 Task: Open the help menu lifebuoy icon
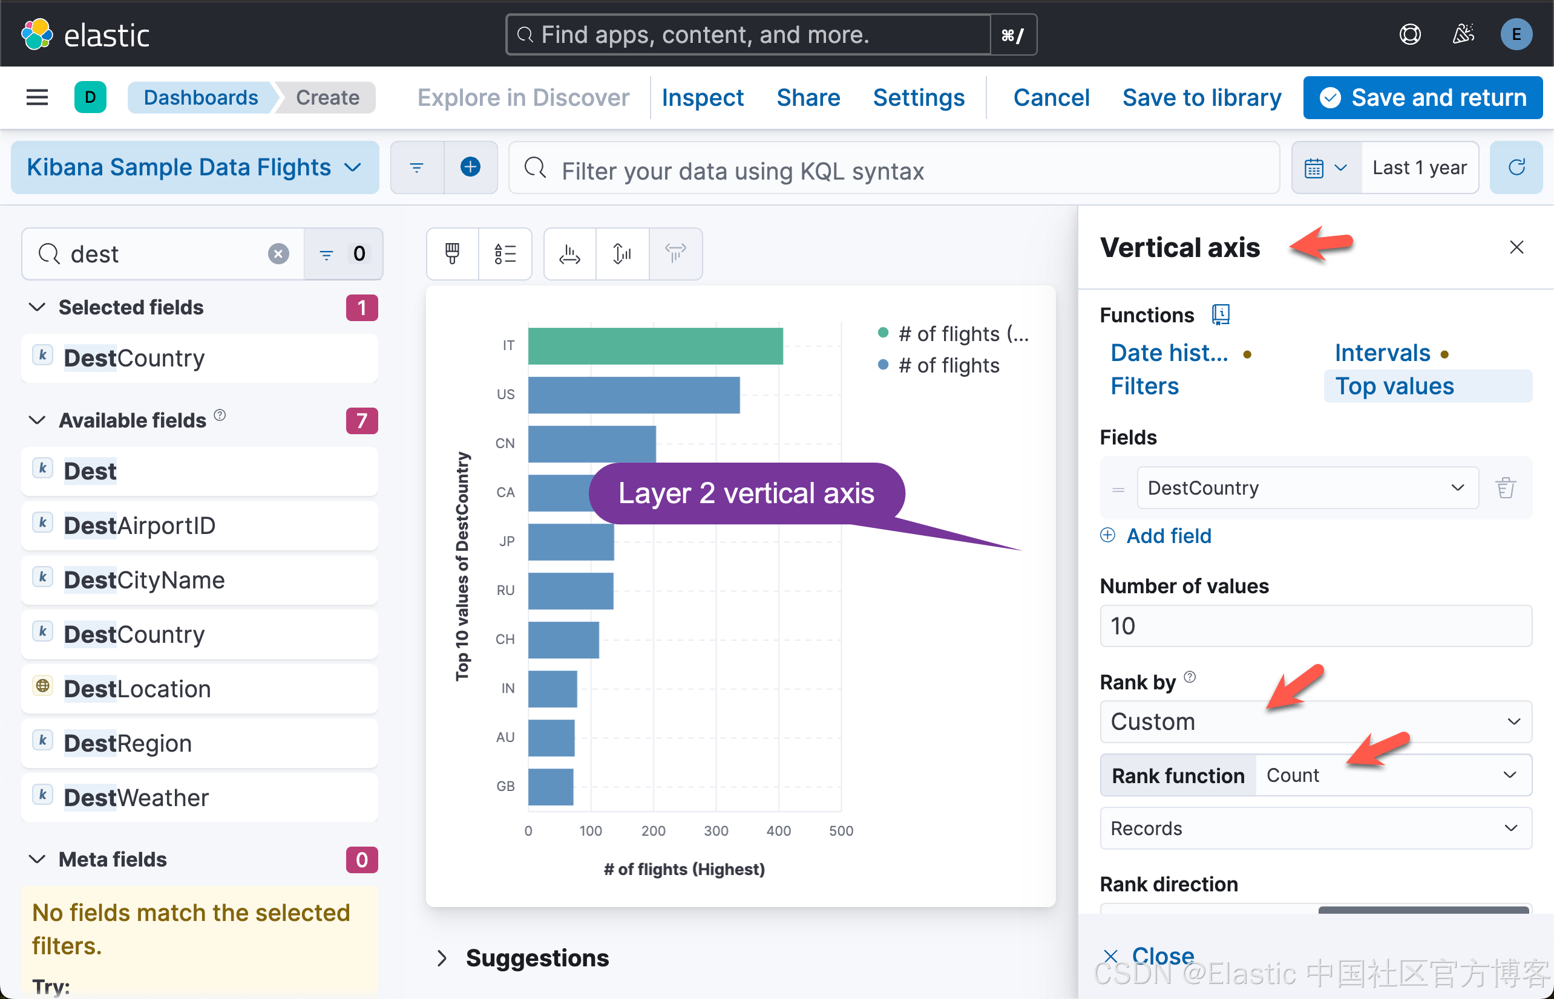click(1410, 34)
